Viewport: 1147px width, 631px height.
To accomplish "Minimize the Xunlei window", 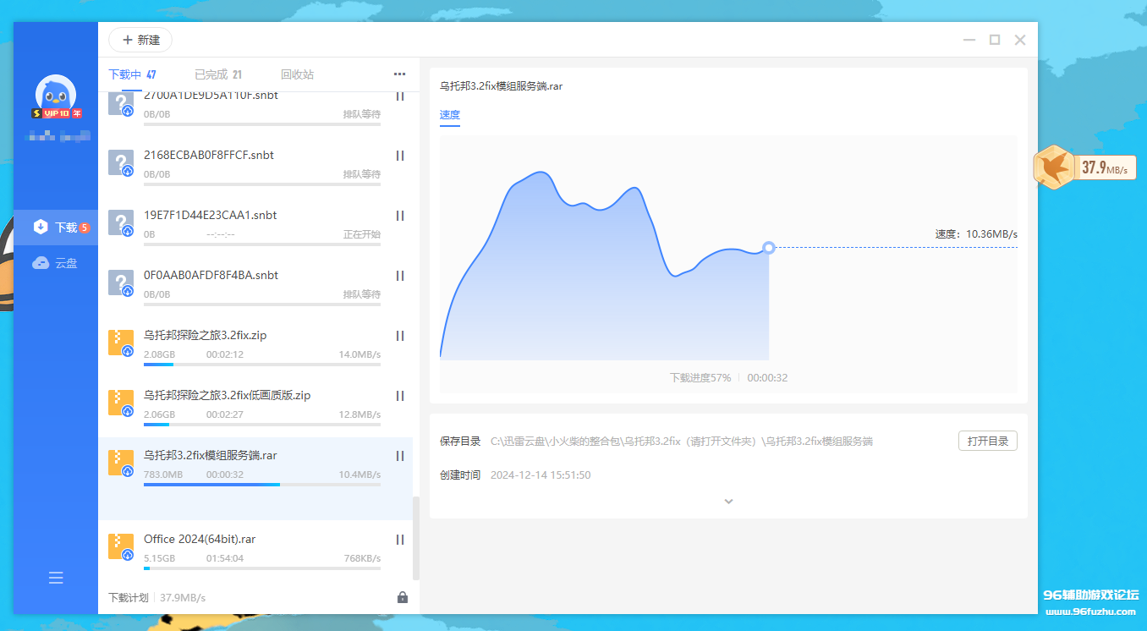I will tap(969, 40).
